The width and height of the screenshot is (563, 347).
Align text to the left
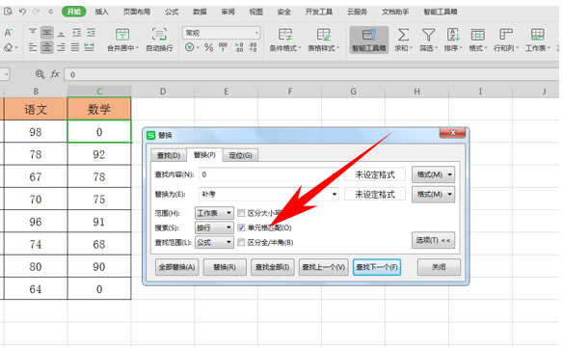tap(33, 47)
